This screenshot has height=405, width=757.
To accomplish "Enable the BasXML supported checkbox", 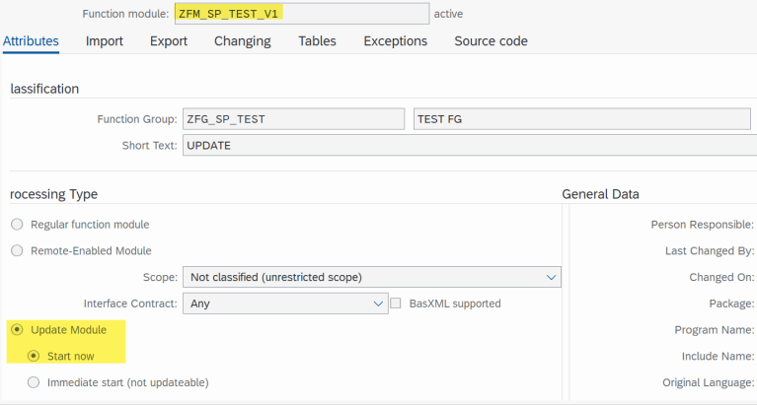I will [397, 304].
